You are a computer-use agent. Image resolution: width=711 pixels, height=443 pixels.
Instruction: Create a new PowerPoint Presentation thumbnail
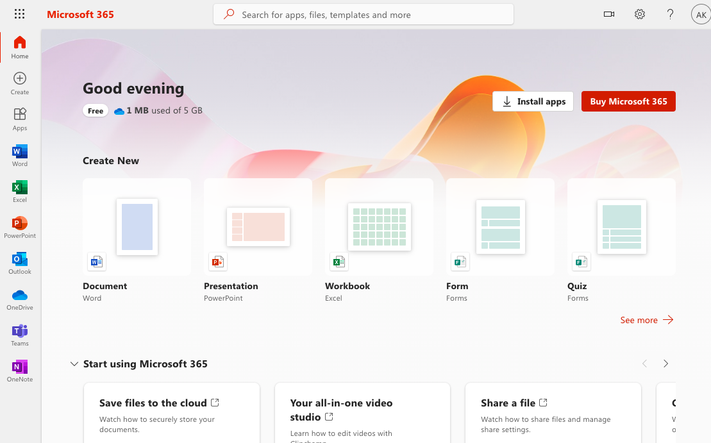258,227
